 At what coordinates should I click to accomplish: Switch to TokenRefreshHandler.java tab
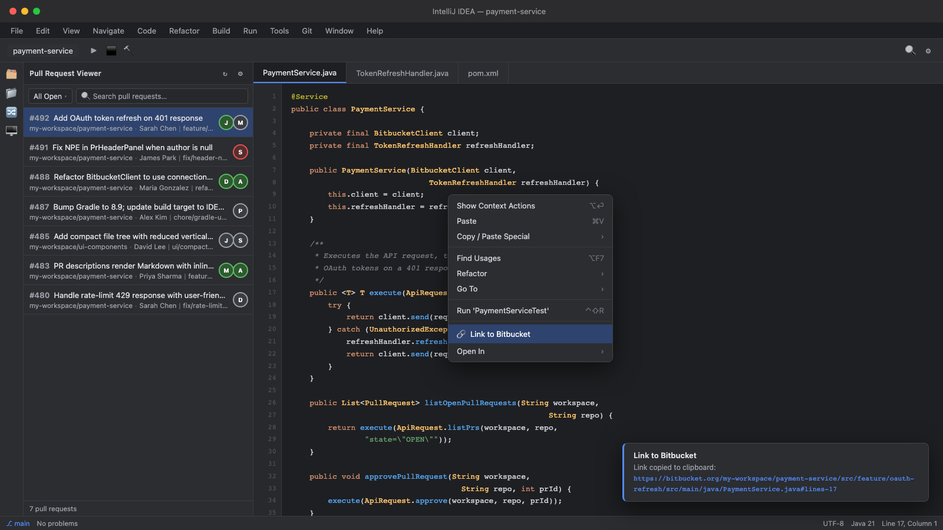click(x=402, y=73)
